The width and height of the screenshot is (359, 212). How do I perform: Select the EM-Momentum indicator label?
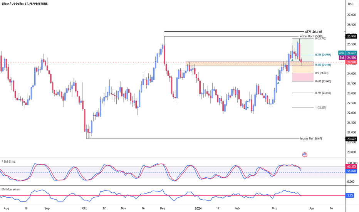[11, 189]
